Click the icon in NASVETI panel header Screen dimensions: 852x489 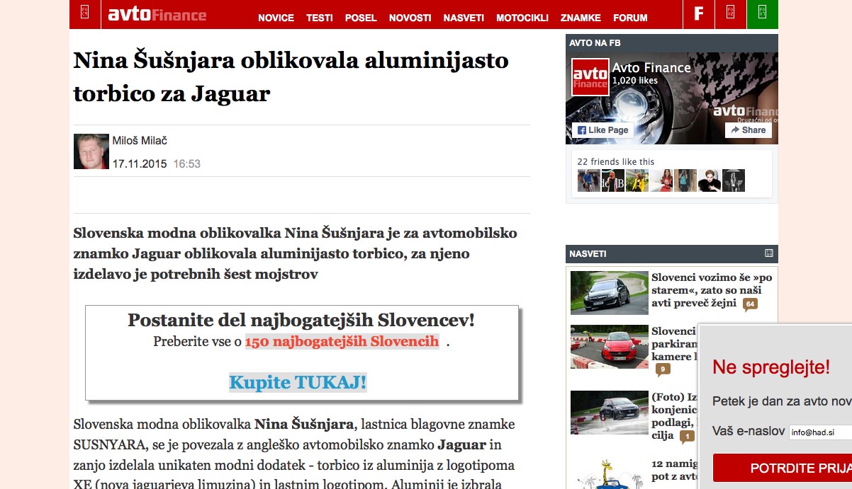(769, 253)
